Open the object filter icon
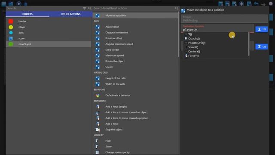275x155 pixels. [84, 8]
